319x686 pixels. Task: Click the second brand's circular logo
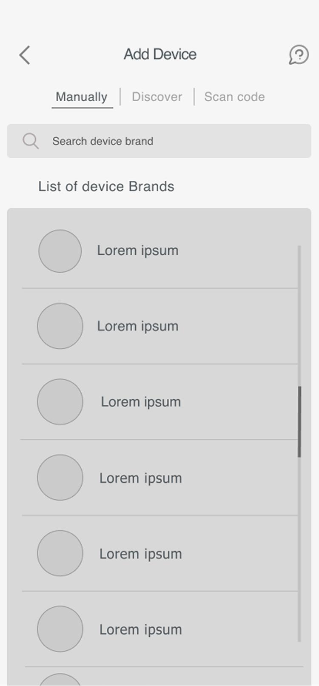[x=60, y=326]
